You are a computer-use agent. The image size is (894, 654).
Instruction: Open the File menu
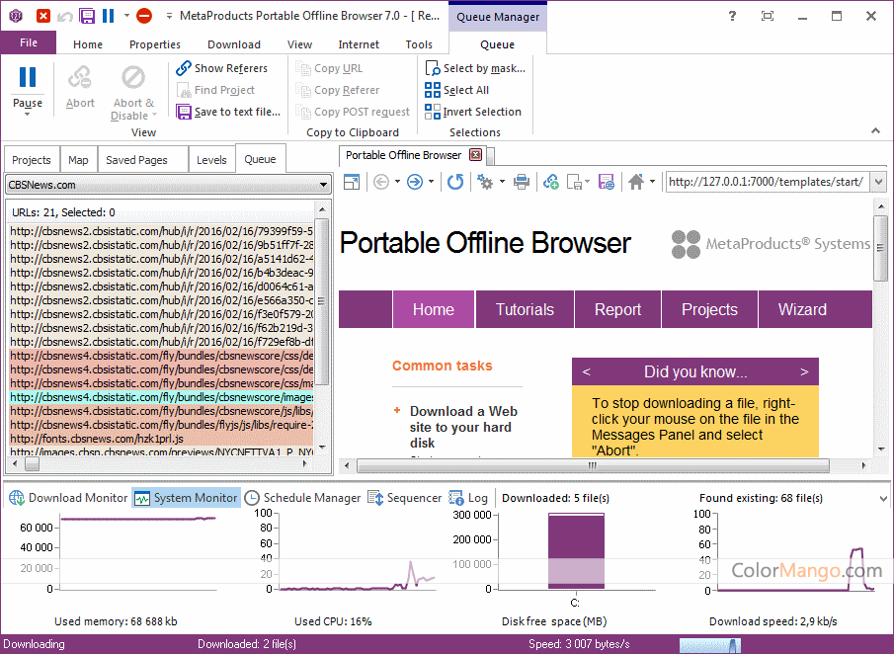(29, 42)
